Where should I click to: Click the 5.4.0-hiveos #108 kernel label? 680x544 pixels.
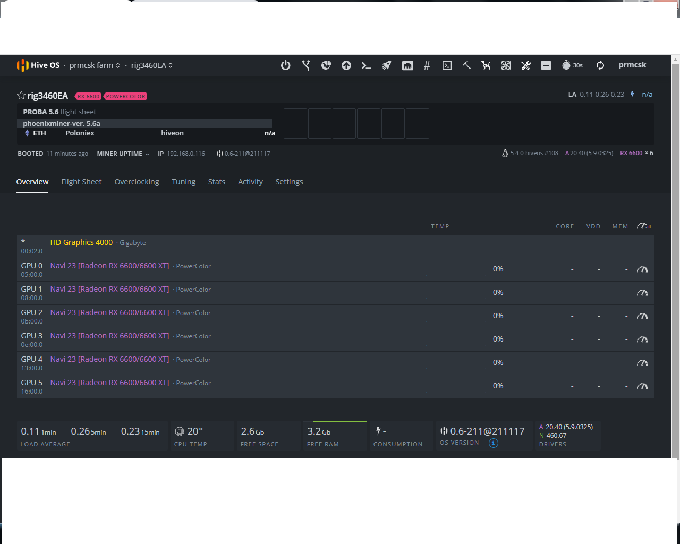[x=530, y=153]
